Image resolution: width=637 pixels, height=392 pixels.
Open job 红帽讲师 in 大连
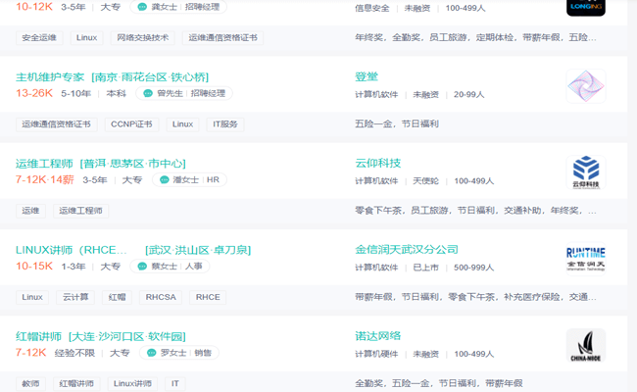(101, 337)
